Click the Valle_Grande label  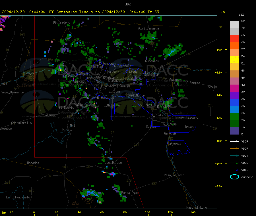[x=84, y=105]
